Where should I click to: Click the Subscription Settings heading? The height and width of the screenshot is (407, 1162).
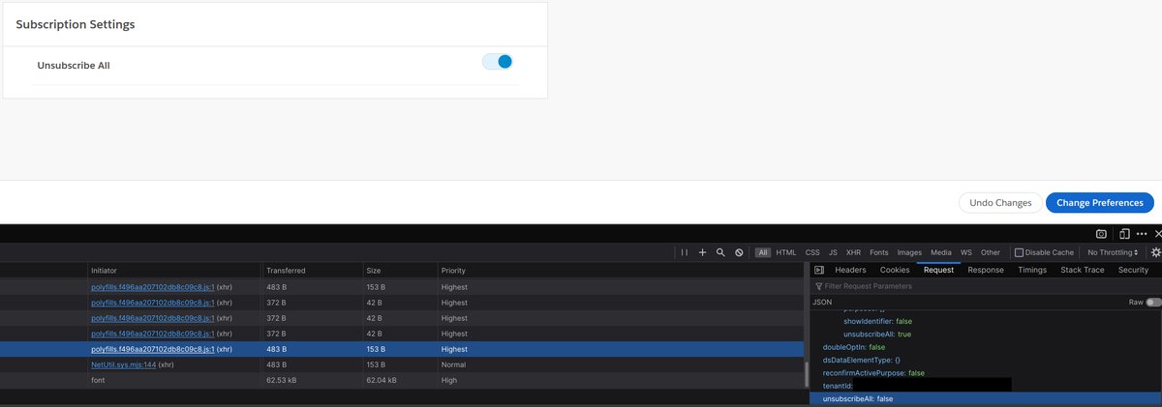coord(76,24)
